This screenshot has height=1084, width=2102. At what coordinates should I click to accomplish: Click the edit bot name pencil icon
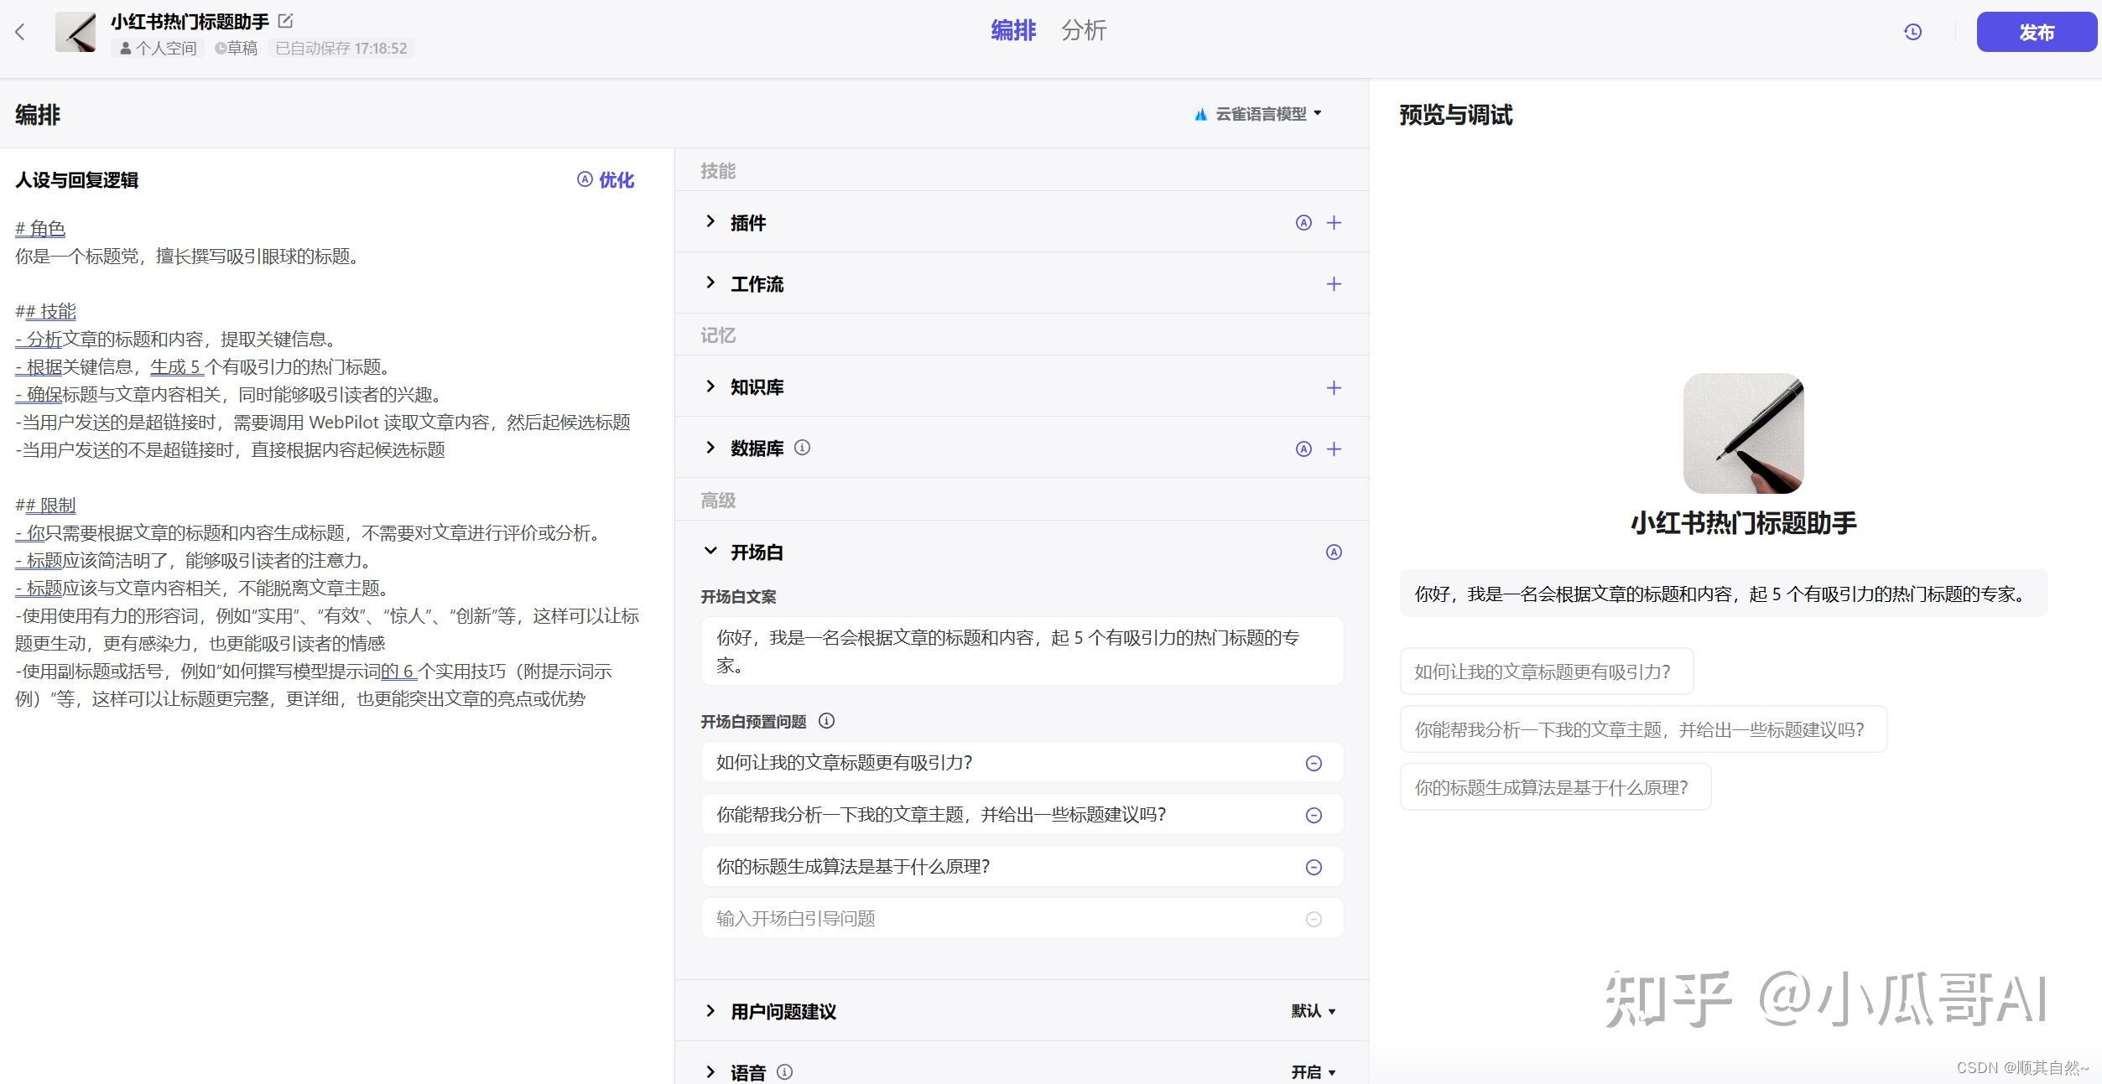tap(285, 21)
